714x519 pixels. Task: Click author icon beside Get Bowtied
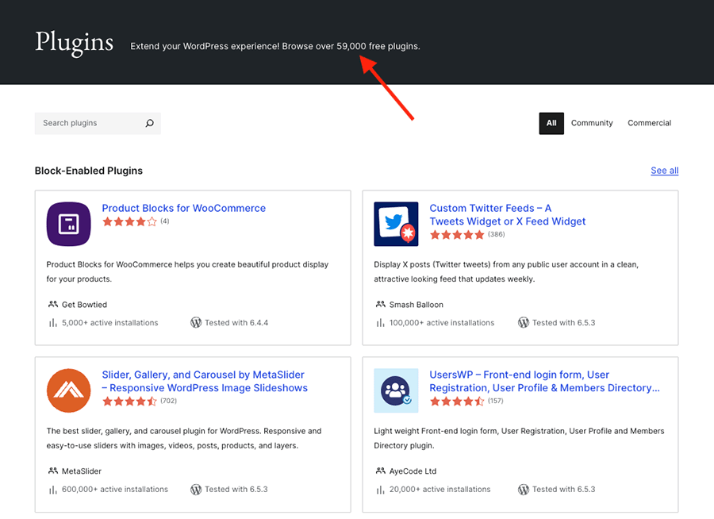(53, 304)
